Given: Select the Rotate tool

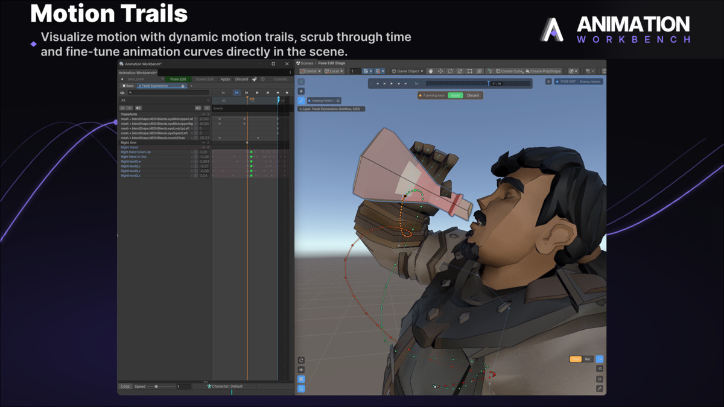Looking at the screenshot, I should click(450, 71).
